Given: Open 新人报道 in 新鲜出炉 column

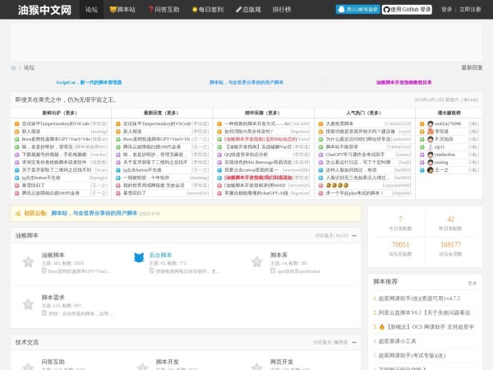Looking at the screenshot, I should pos(31,132).
